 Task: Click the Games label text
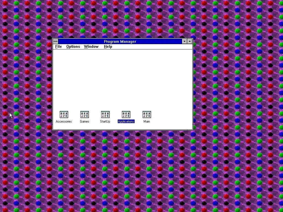(x=85, y=121)
